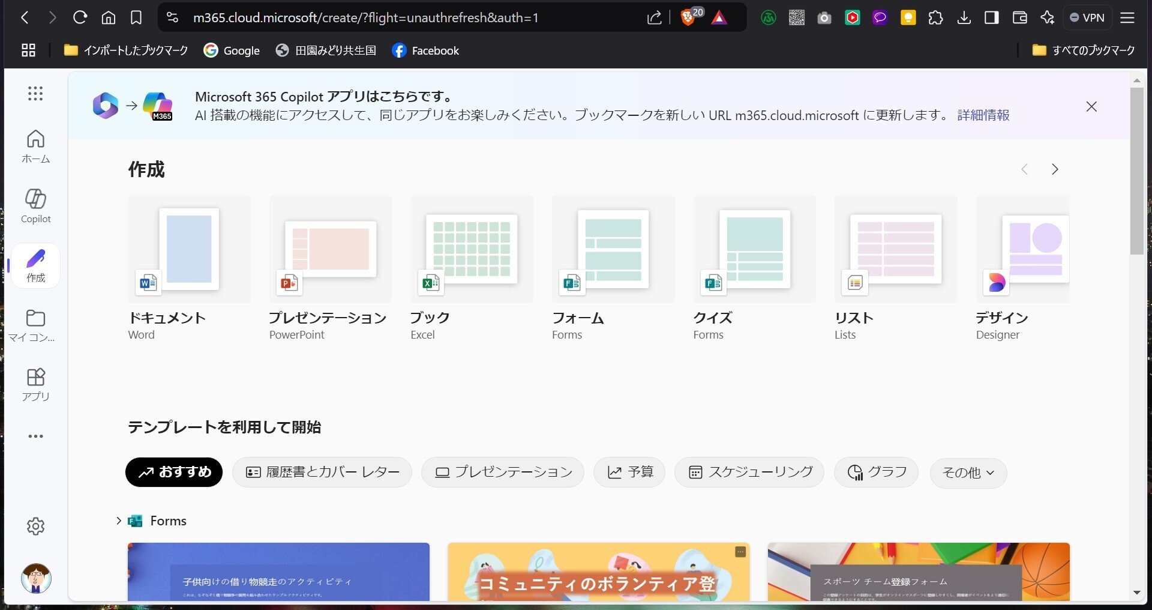Viewport: 1152px width, 610px height.
Task: Open Leo AI assistant icon
Action: click(x=1048, y=18)
